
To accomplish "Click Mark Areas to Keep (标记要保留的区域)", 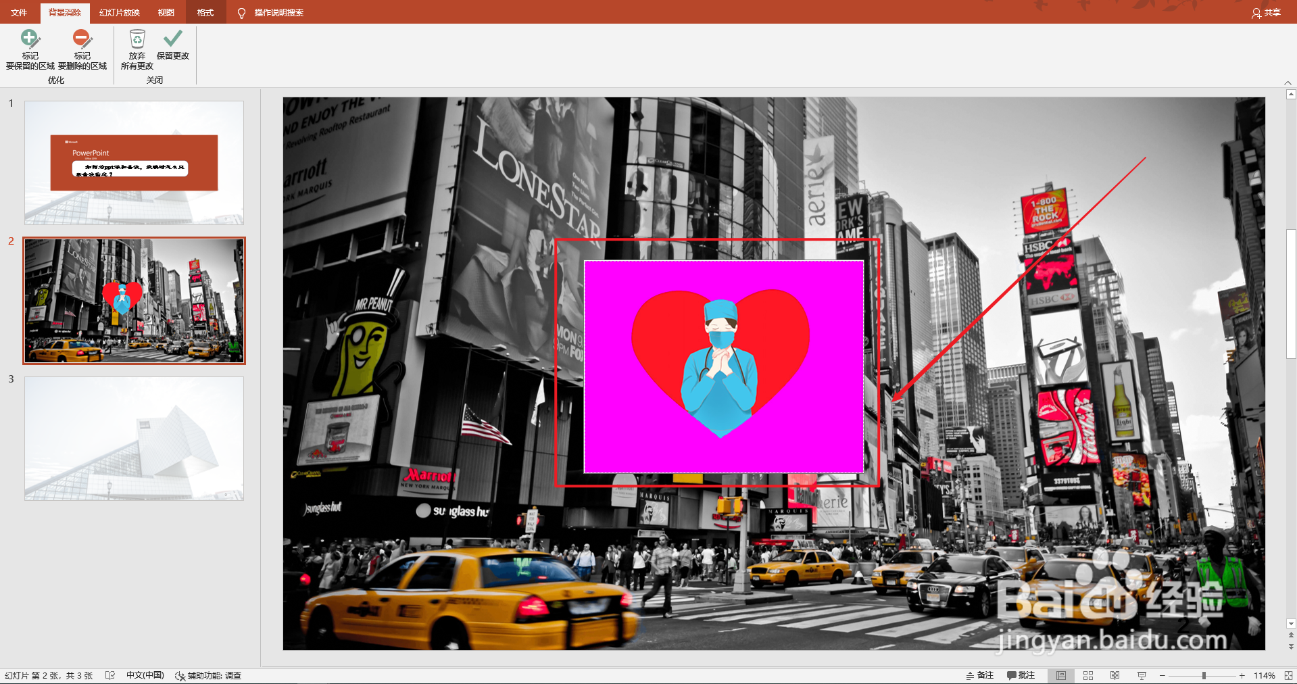I will [30, 49].
